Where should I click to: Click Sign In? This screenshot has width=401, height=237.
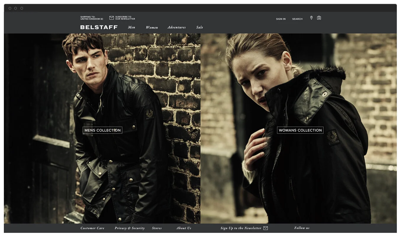coord(281,19)
